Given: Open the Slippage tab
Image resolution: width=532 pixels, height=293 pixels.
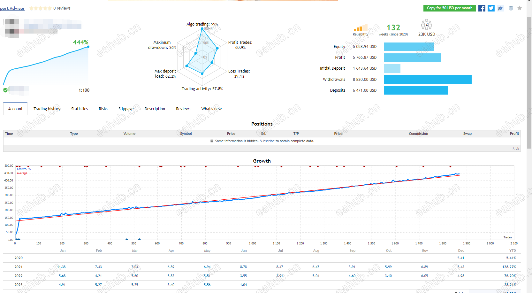Looking at the screenshot, I should click(126, 109).
